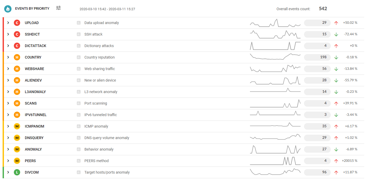Click the orange H badge for COUNTRY

[17, 58]
